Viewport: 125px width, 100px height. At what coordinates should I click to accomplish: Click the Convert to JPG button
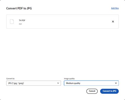tap(109, 91)
